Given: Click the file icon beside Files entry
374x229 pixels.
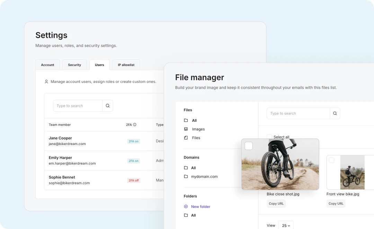Looking at the screenshot, I should (x=186, y=138).
